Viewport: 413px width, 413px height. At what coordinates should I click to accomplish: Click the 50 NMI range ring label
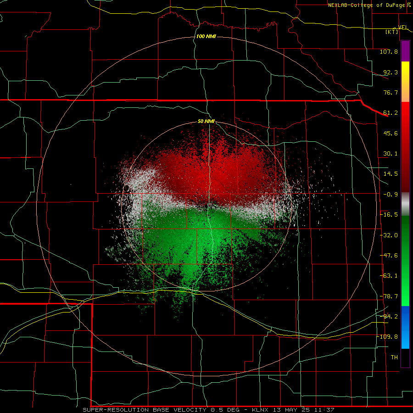pyautogui.click(x=206, y=122)
